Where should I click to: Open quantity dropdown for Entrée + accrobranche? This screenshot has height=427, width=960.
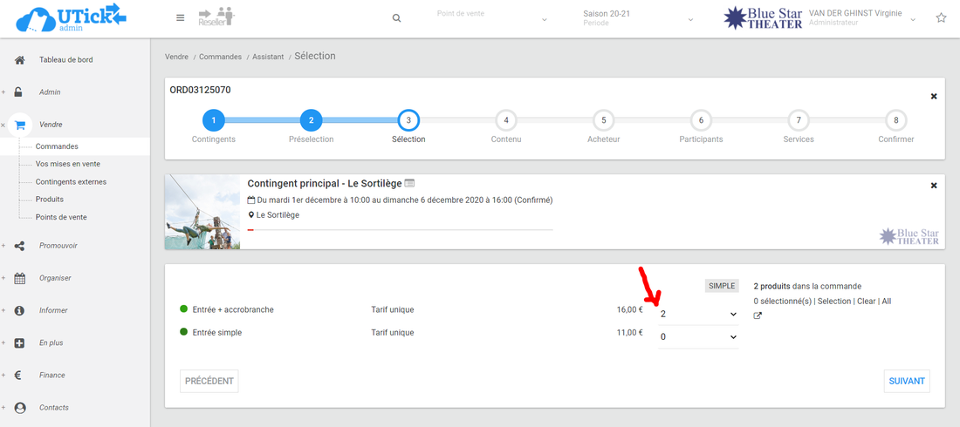pos(698,314)
